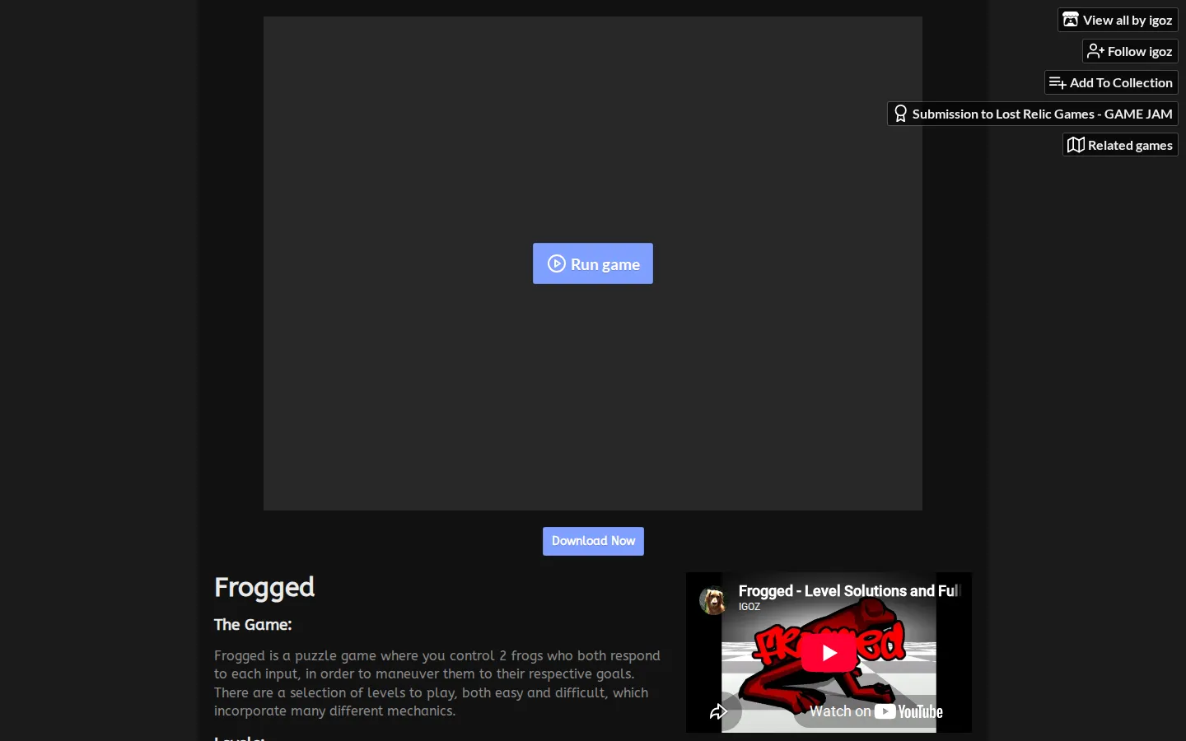The height and width of the screenshot is (741, 1186).
Task: Click the award ribbon icon next to Submission
Action: 901,114
